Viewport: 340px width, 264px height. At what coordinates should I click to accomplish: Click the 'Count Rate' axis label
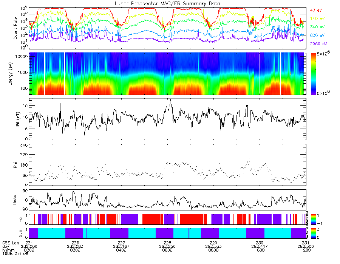(15, 28)
